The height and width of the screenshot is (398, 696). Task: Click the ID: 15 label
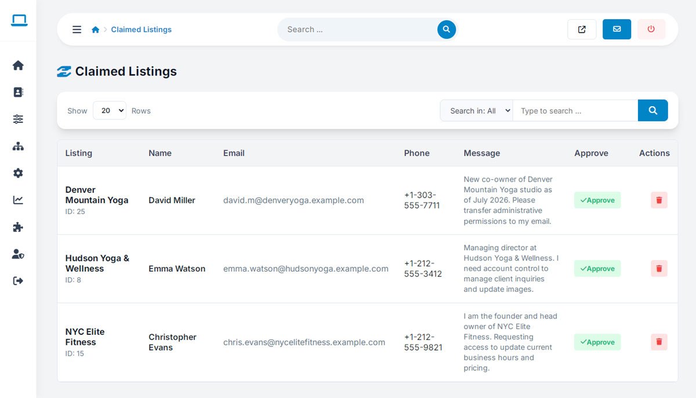[x=74, y=353]
